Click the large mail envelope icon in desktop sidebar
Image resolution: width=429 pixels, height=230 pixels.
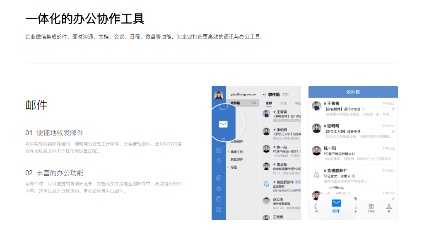[223, 124]
